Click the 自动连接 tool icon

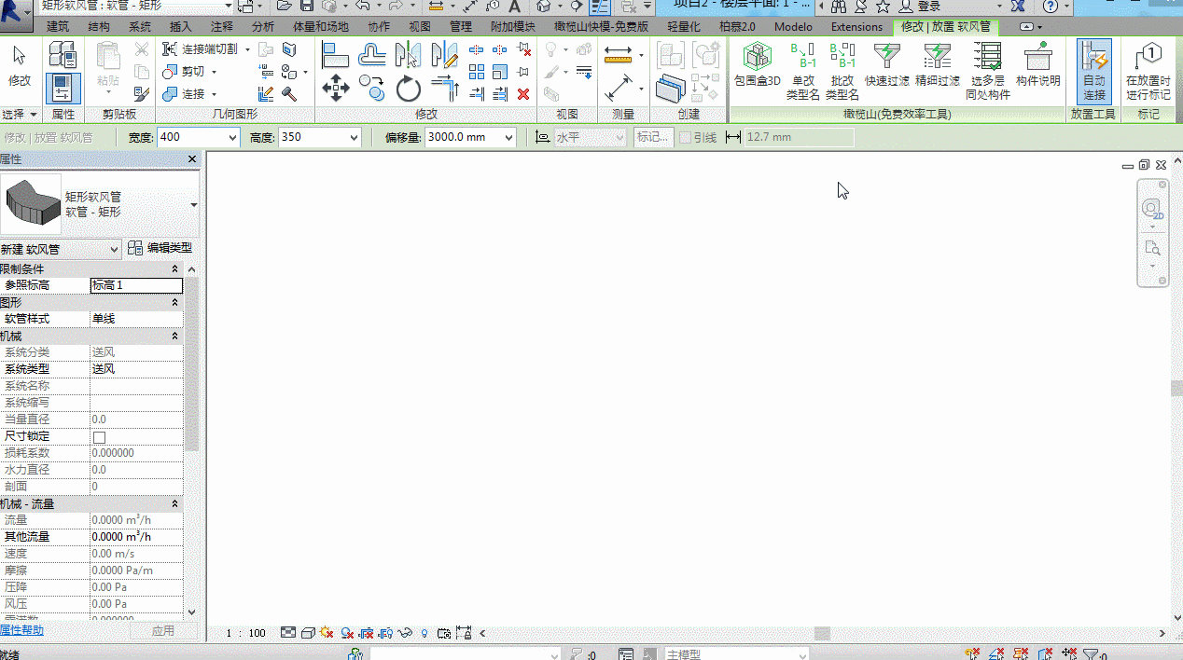(x=1093, y=71)
